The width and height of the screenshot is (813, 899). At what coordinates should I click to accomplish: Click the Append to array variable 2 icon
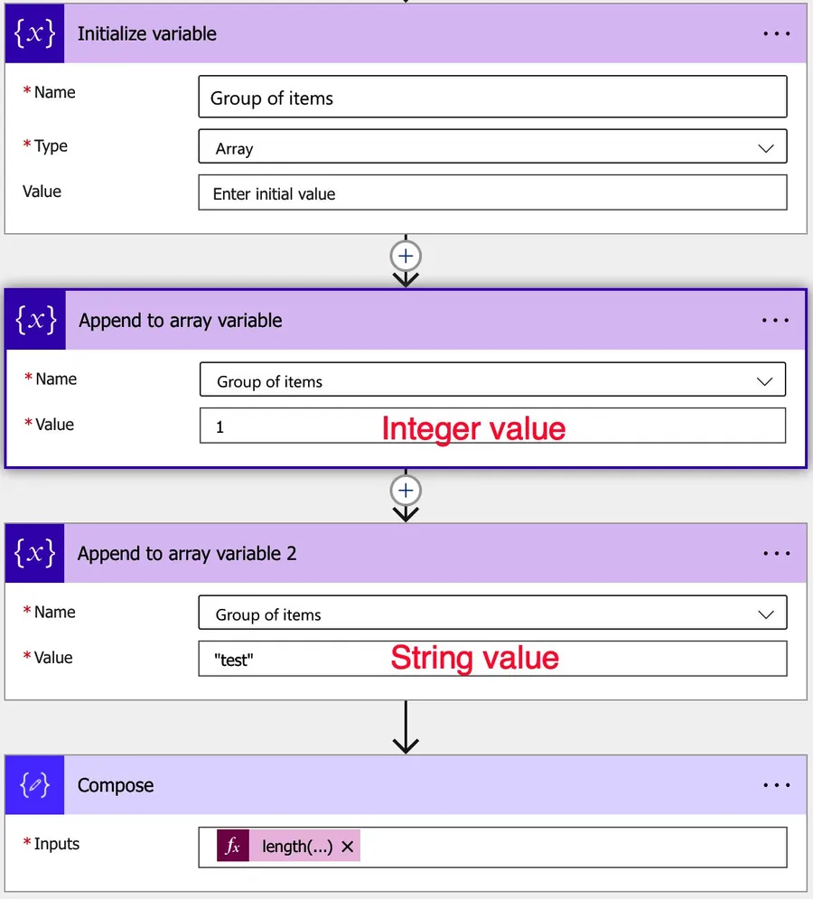coord(34,553)
